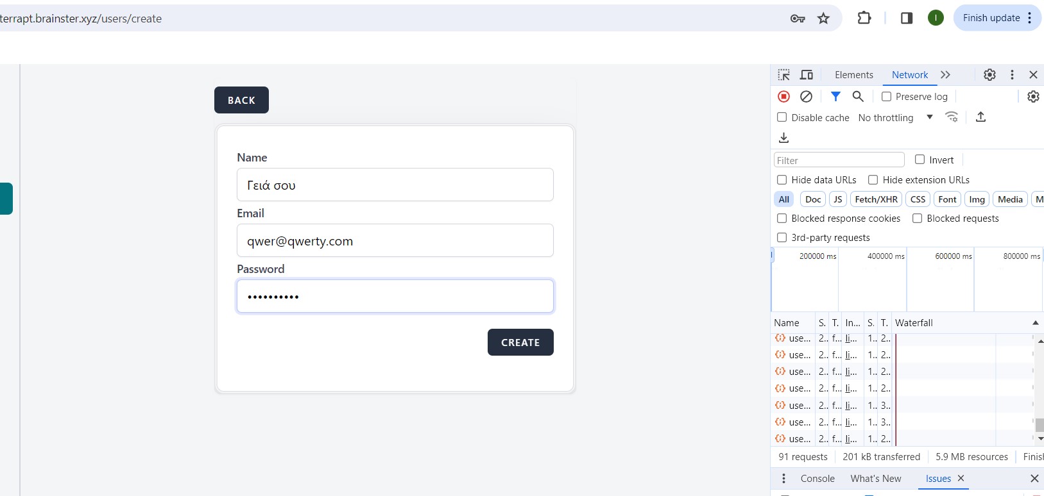Enable the Preserve log checkbox
Viewport: 1044px width, 496px height.
click(886, 97)
